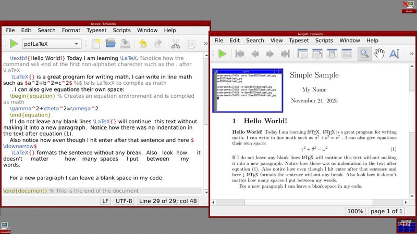Open View menu in PDF window
Viewport: 417px width, 234px height.
(x=276, y=41)
